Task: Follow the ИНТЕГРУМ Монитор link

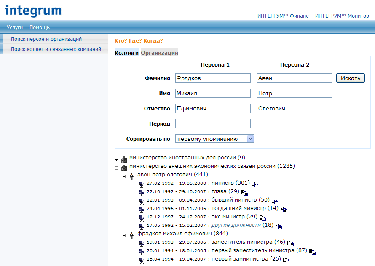Action: (342, 16)
